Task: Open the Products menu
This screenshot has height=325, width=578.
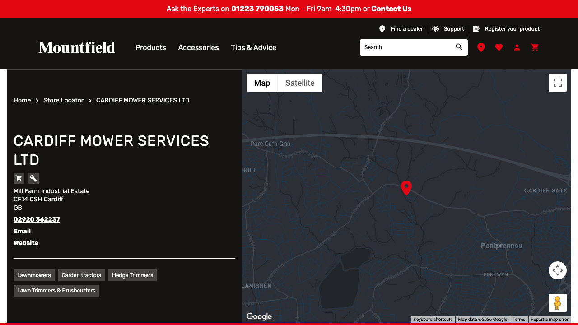Action: 150,47
